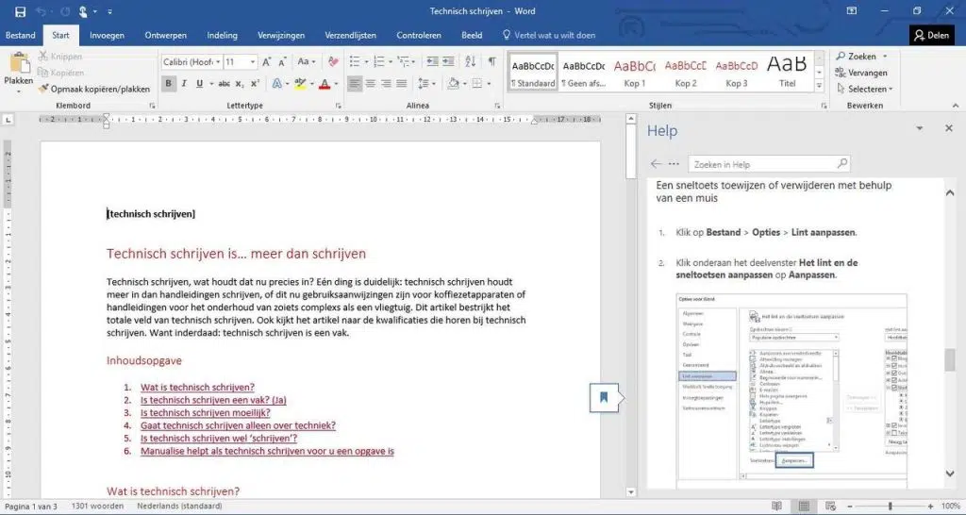
Task: Switch to the Ontwerpen tab
Action: click(166, 35)
